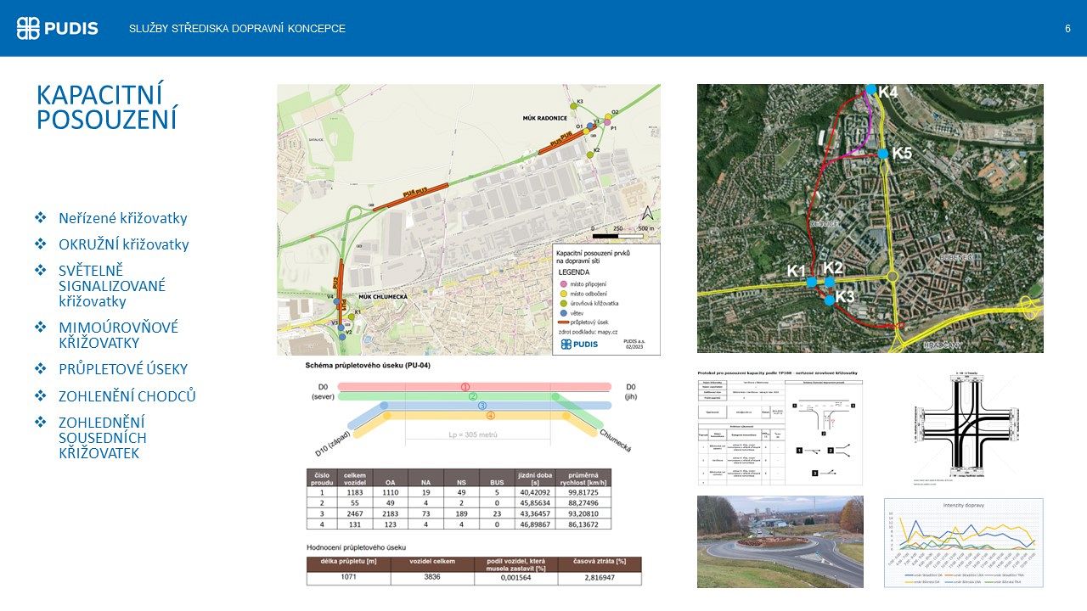This screenshot has width=1087, height=611.
Task: Click the bullet 'Neřízené křižovatky'
Action: coord(123,218)
